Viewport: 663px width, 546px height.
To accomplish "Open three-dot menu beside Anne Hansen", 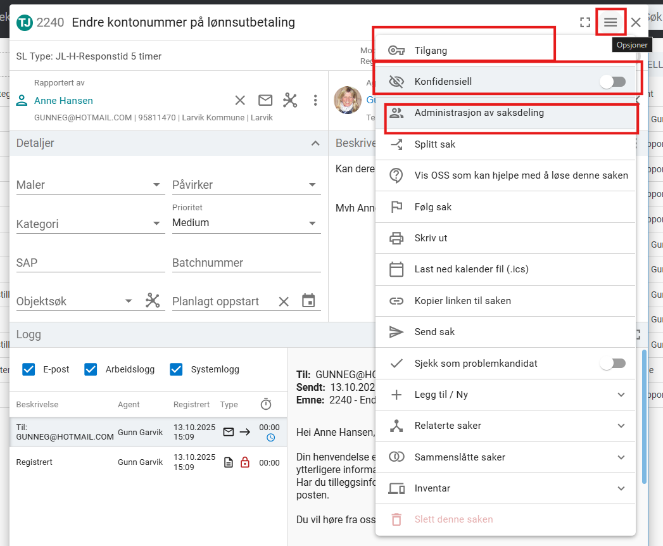I will pyautogui.click(x=315, y=100).
